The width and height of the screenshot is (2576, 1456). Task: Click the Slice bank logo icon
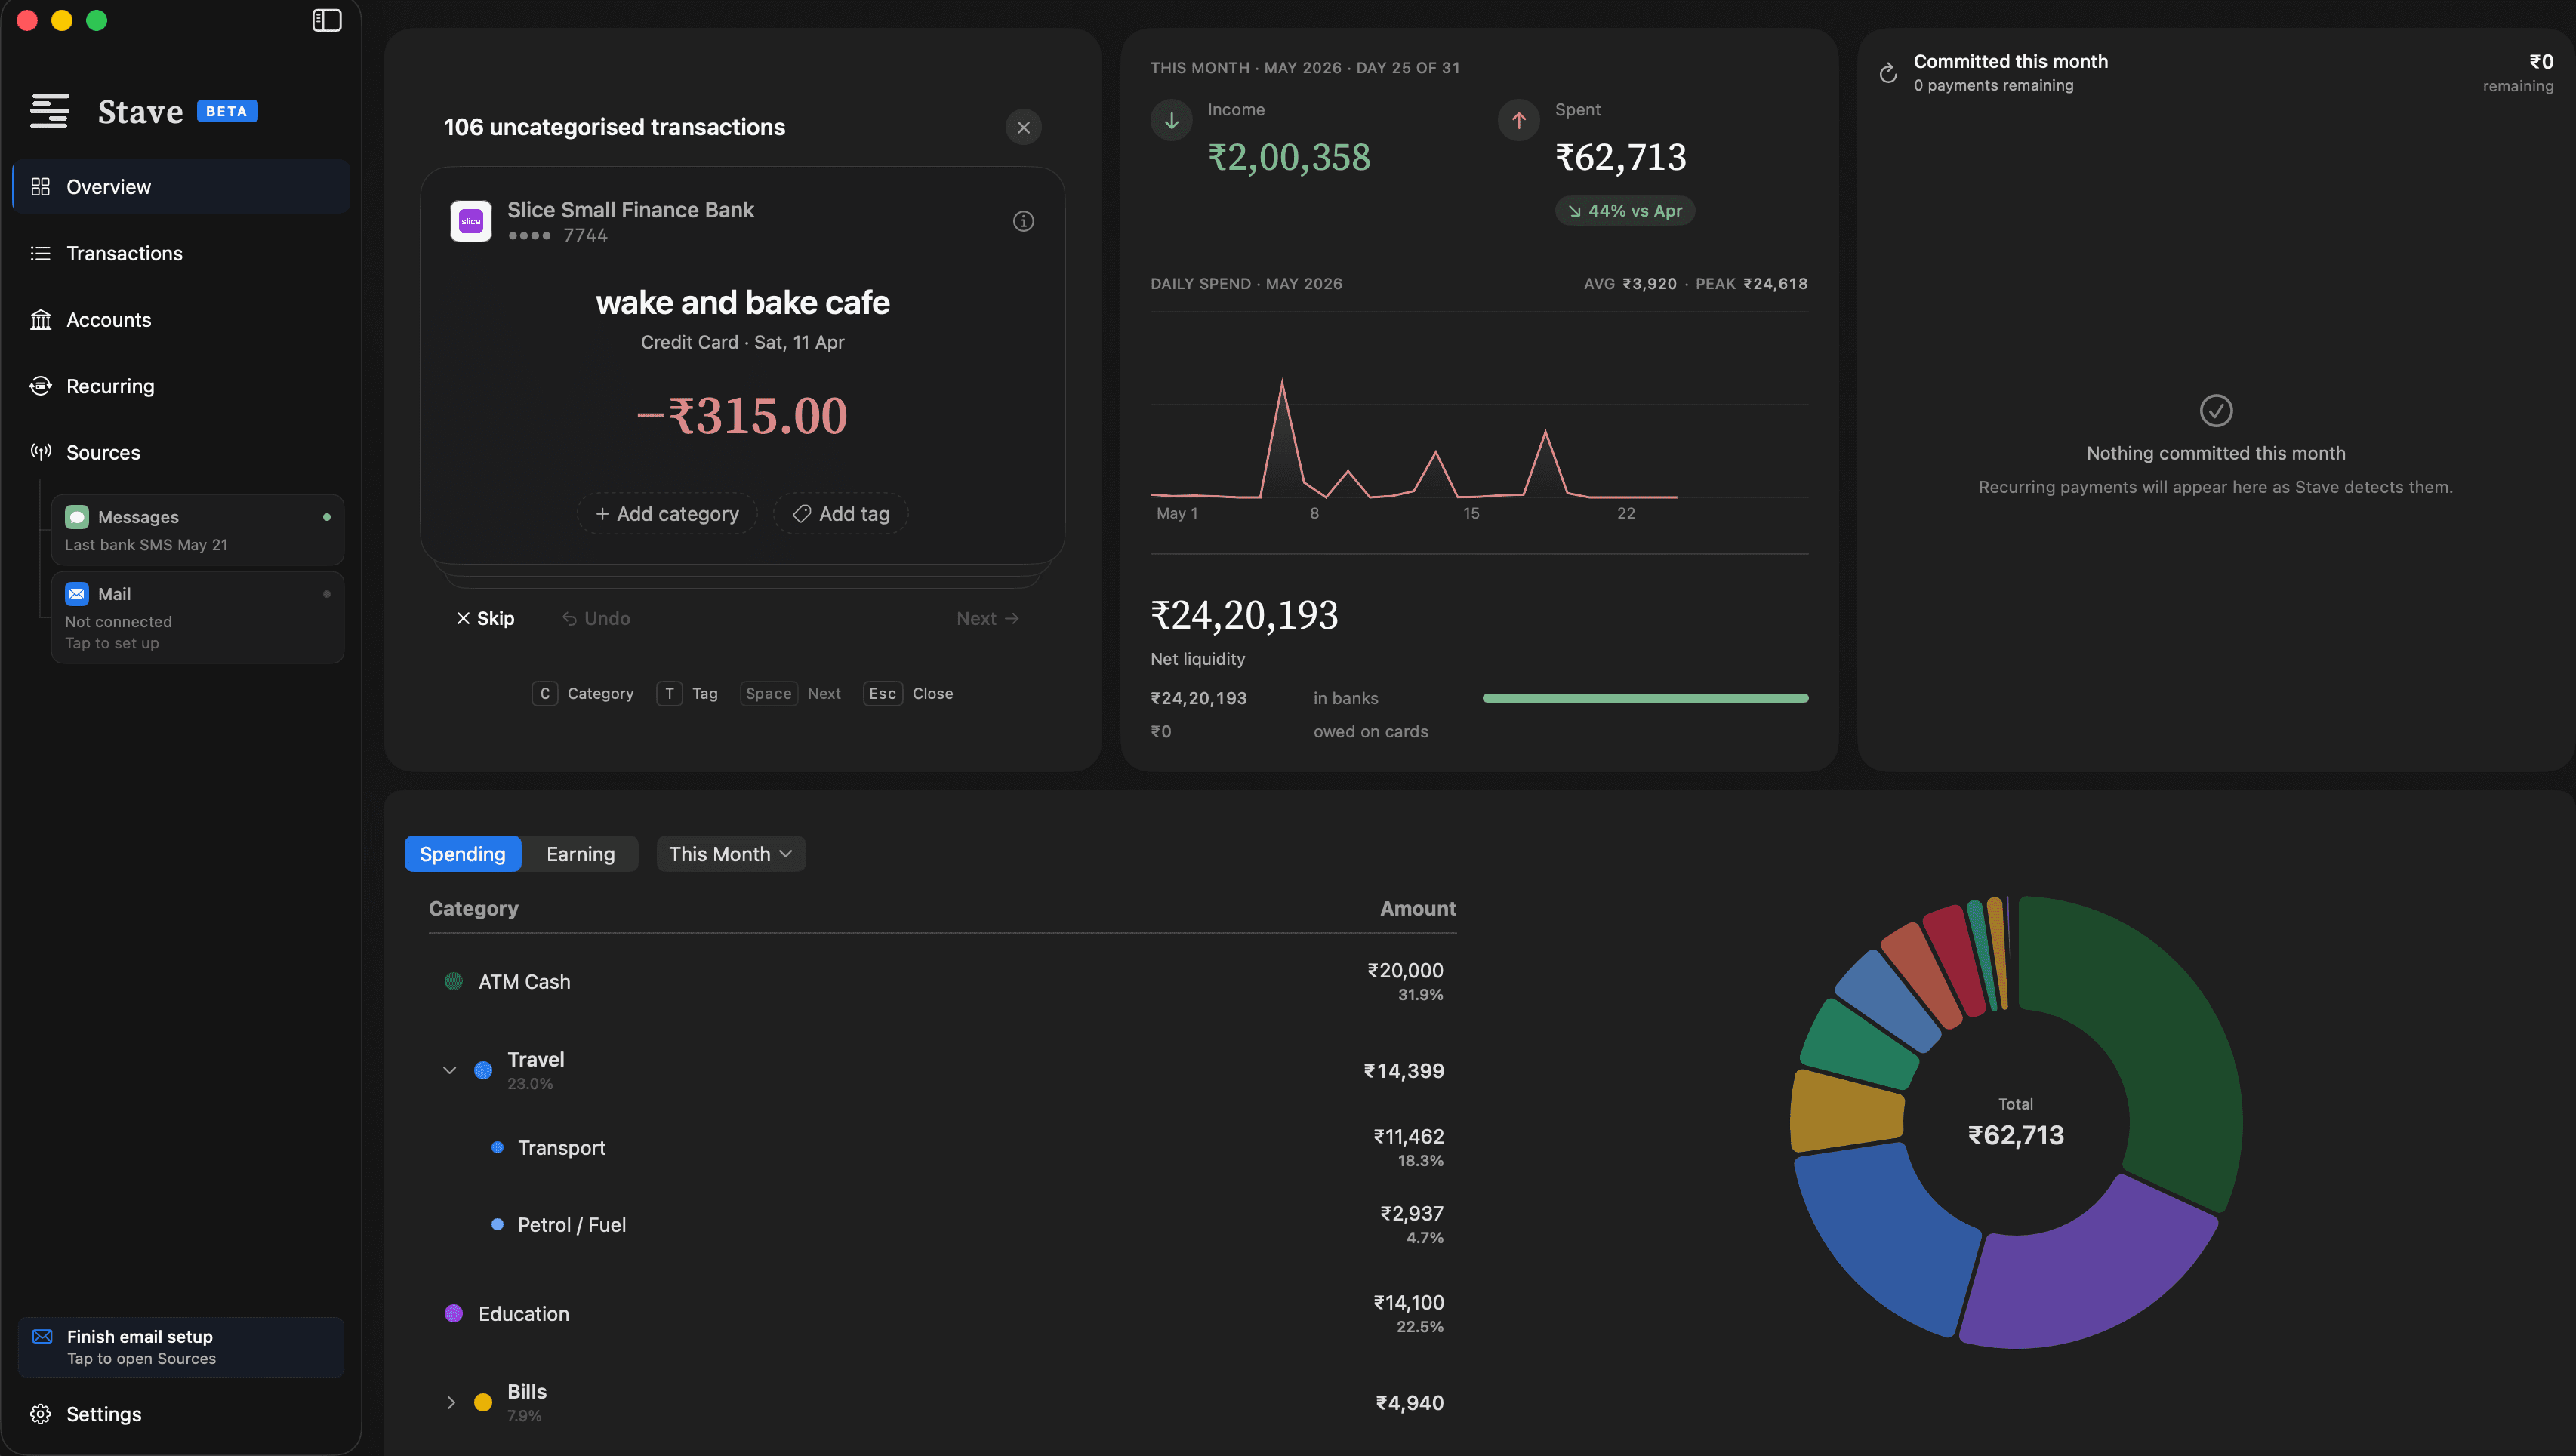point(471,221)
